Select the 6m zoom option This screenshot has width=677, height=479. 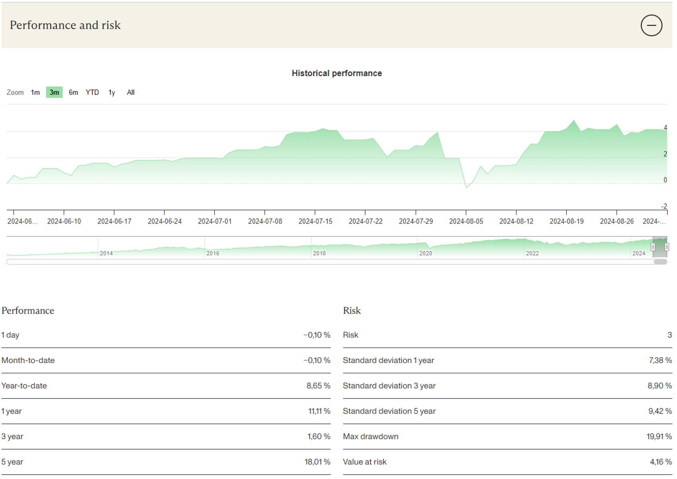(73, 92)
